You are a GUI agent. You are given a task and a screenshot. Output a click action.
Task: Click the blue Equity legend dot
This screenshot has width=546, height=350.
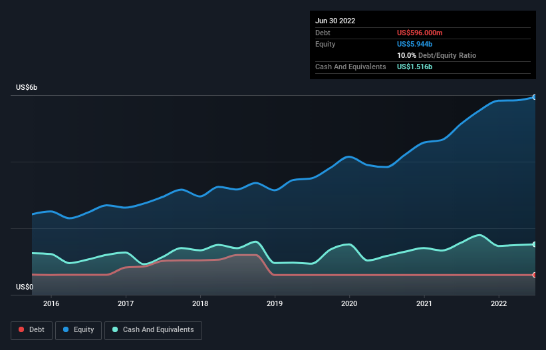66,329
